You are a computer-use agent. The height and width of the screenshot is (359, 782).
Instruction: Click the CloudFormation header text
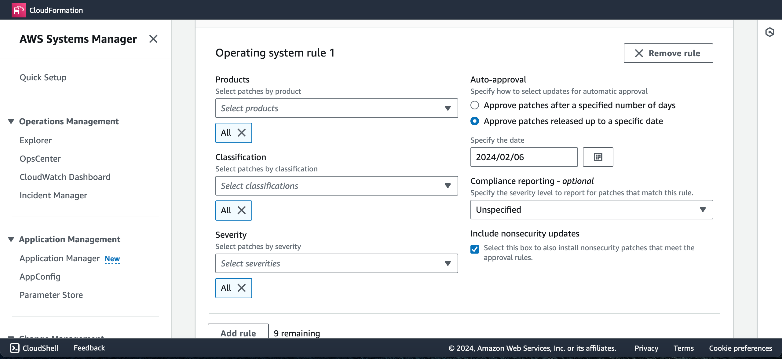pos(56,10)
